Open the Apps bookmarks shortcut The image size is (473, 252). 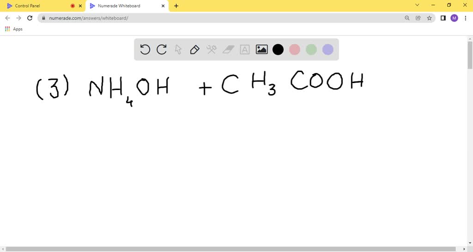point(14,29)
